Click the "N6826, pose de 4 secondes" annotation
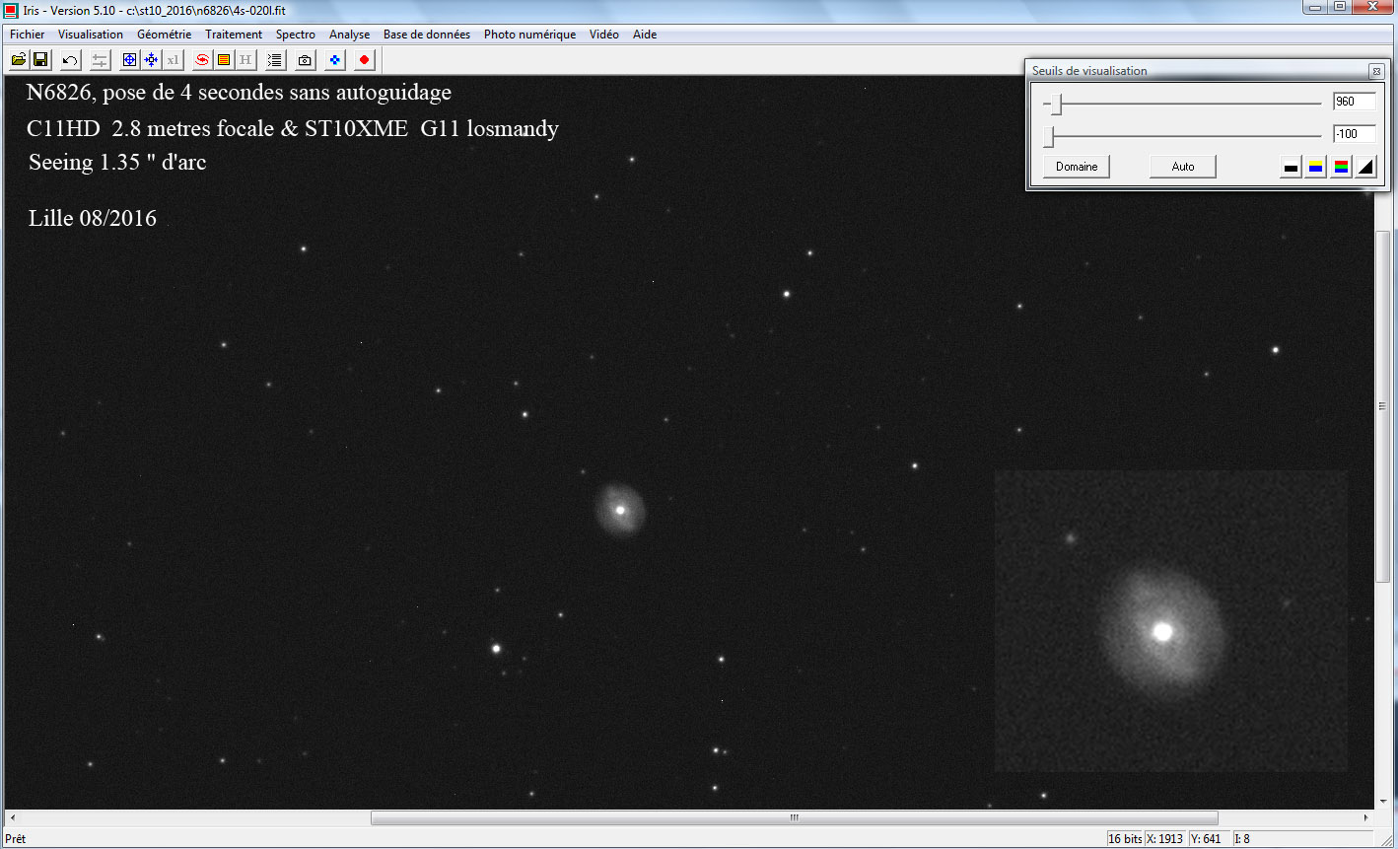The width and height of the screenshot is (1398, 849). (x=240, y=93)
